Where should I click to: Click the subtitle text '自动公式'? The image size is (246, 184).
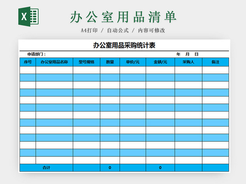pos(118,30)
